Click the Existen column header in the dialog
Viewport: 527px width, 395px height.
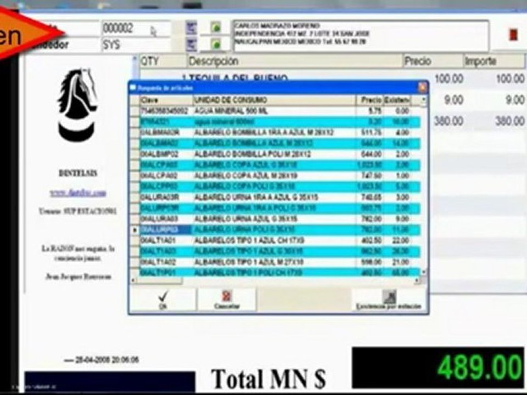pos(397,100)
